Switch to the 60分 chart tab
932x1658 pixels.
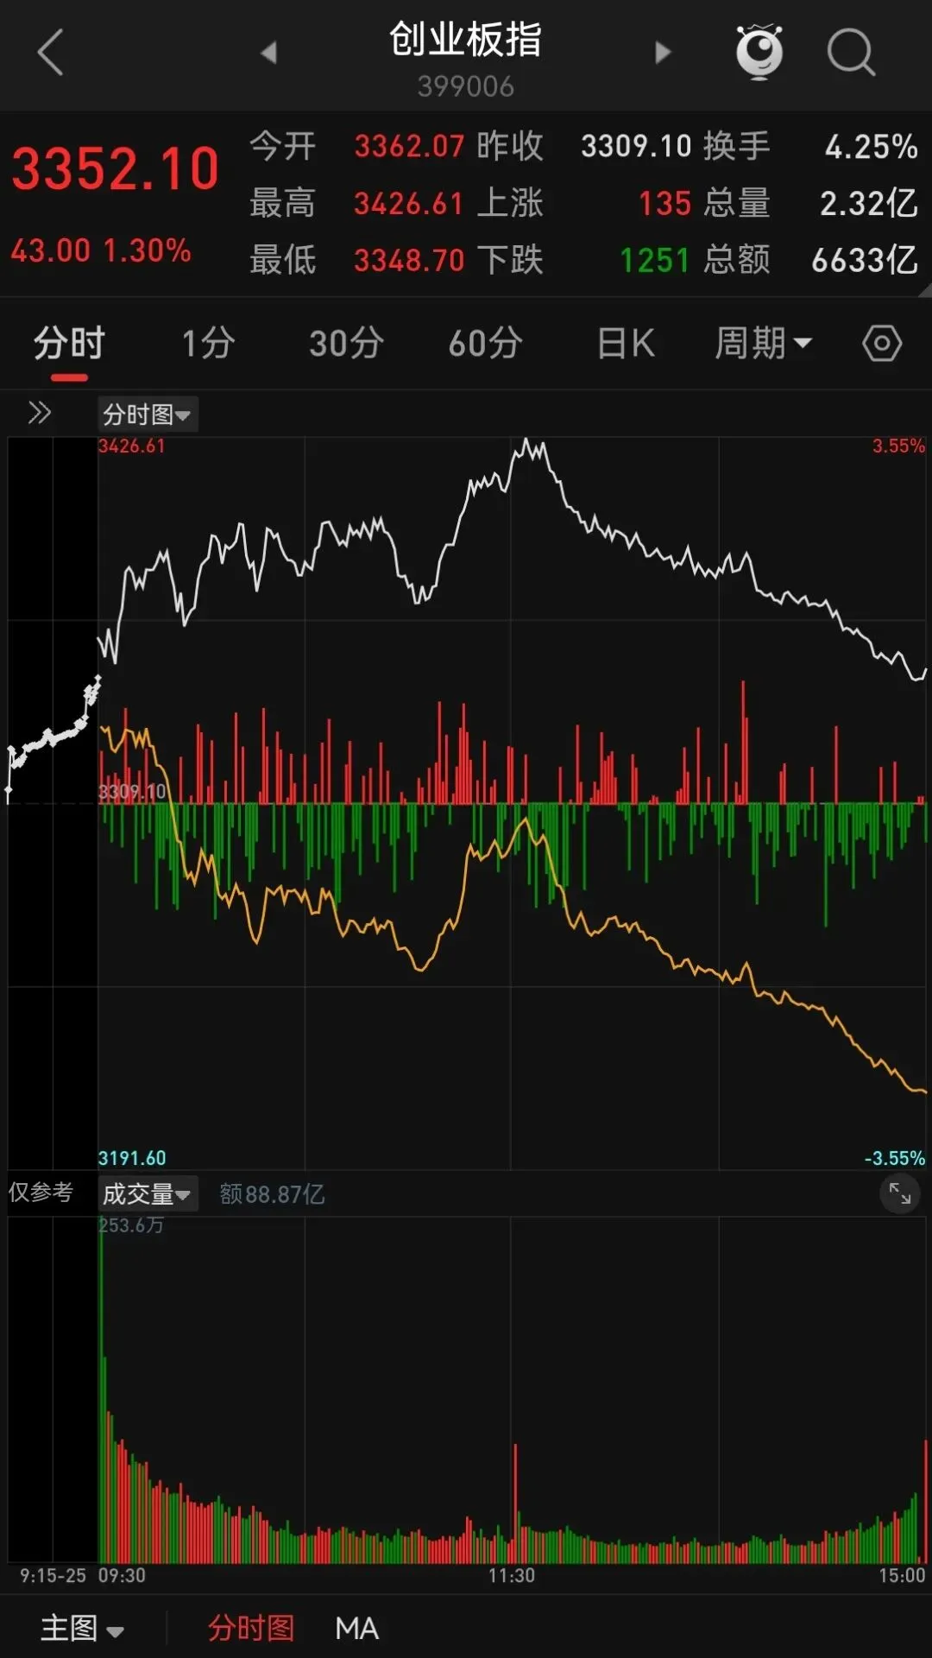[485, 344]
